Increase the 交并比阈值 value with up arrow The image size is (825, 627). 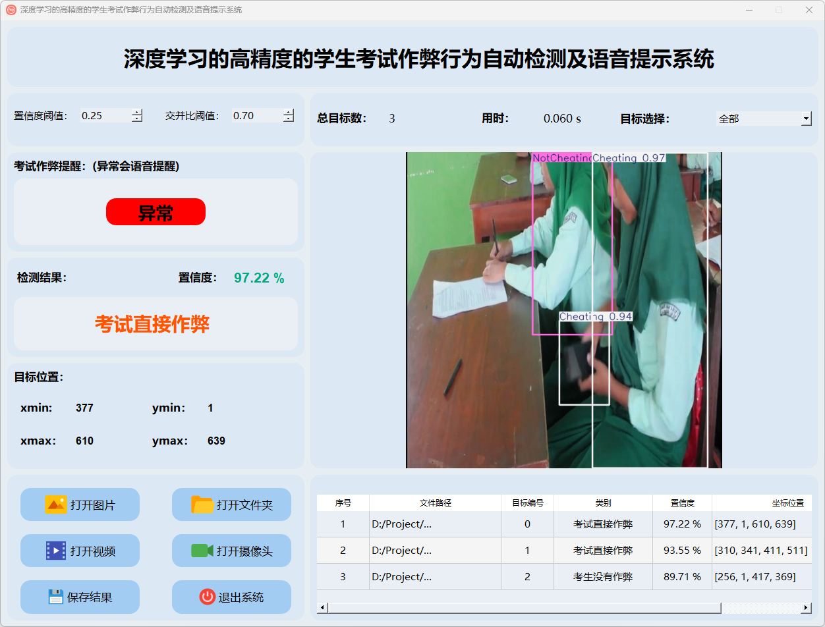(x=288, y=112)
